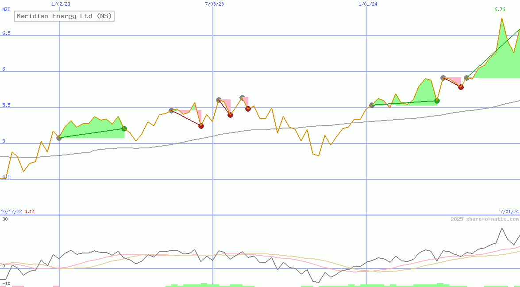Click the red 4.51 starting price label
The width and height of the screenshot is (520, 287).
[x=30, y=211]
